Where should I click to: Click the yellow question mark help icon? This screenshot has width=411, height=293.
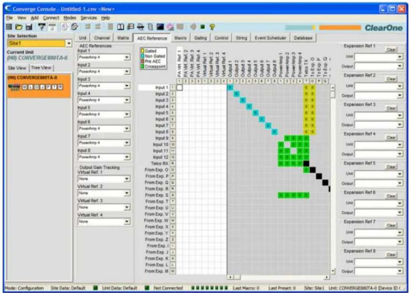[212, 27]
